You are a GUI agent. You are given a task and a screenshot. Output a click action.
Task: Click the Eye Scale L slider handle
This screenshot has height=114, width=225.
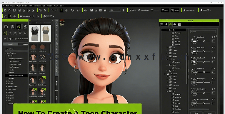coord(204,51)
